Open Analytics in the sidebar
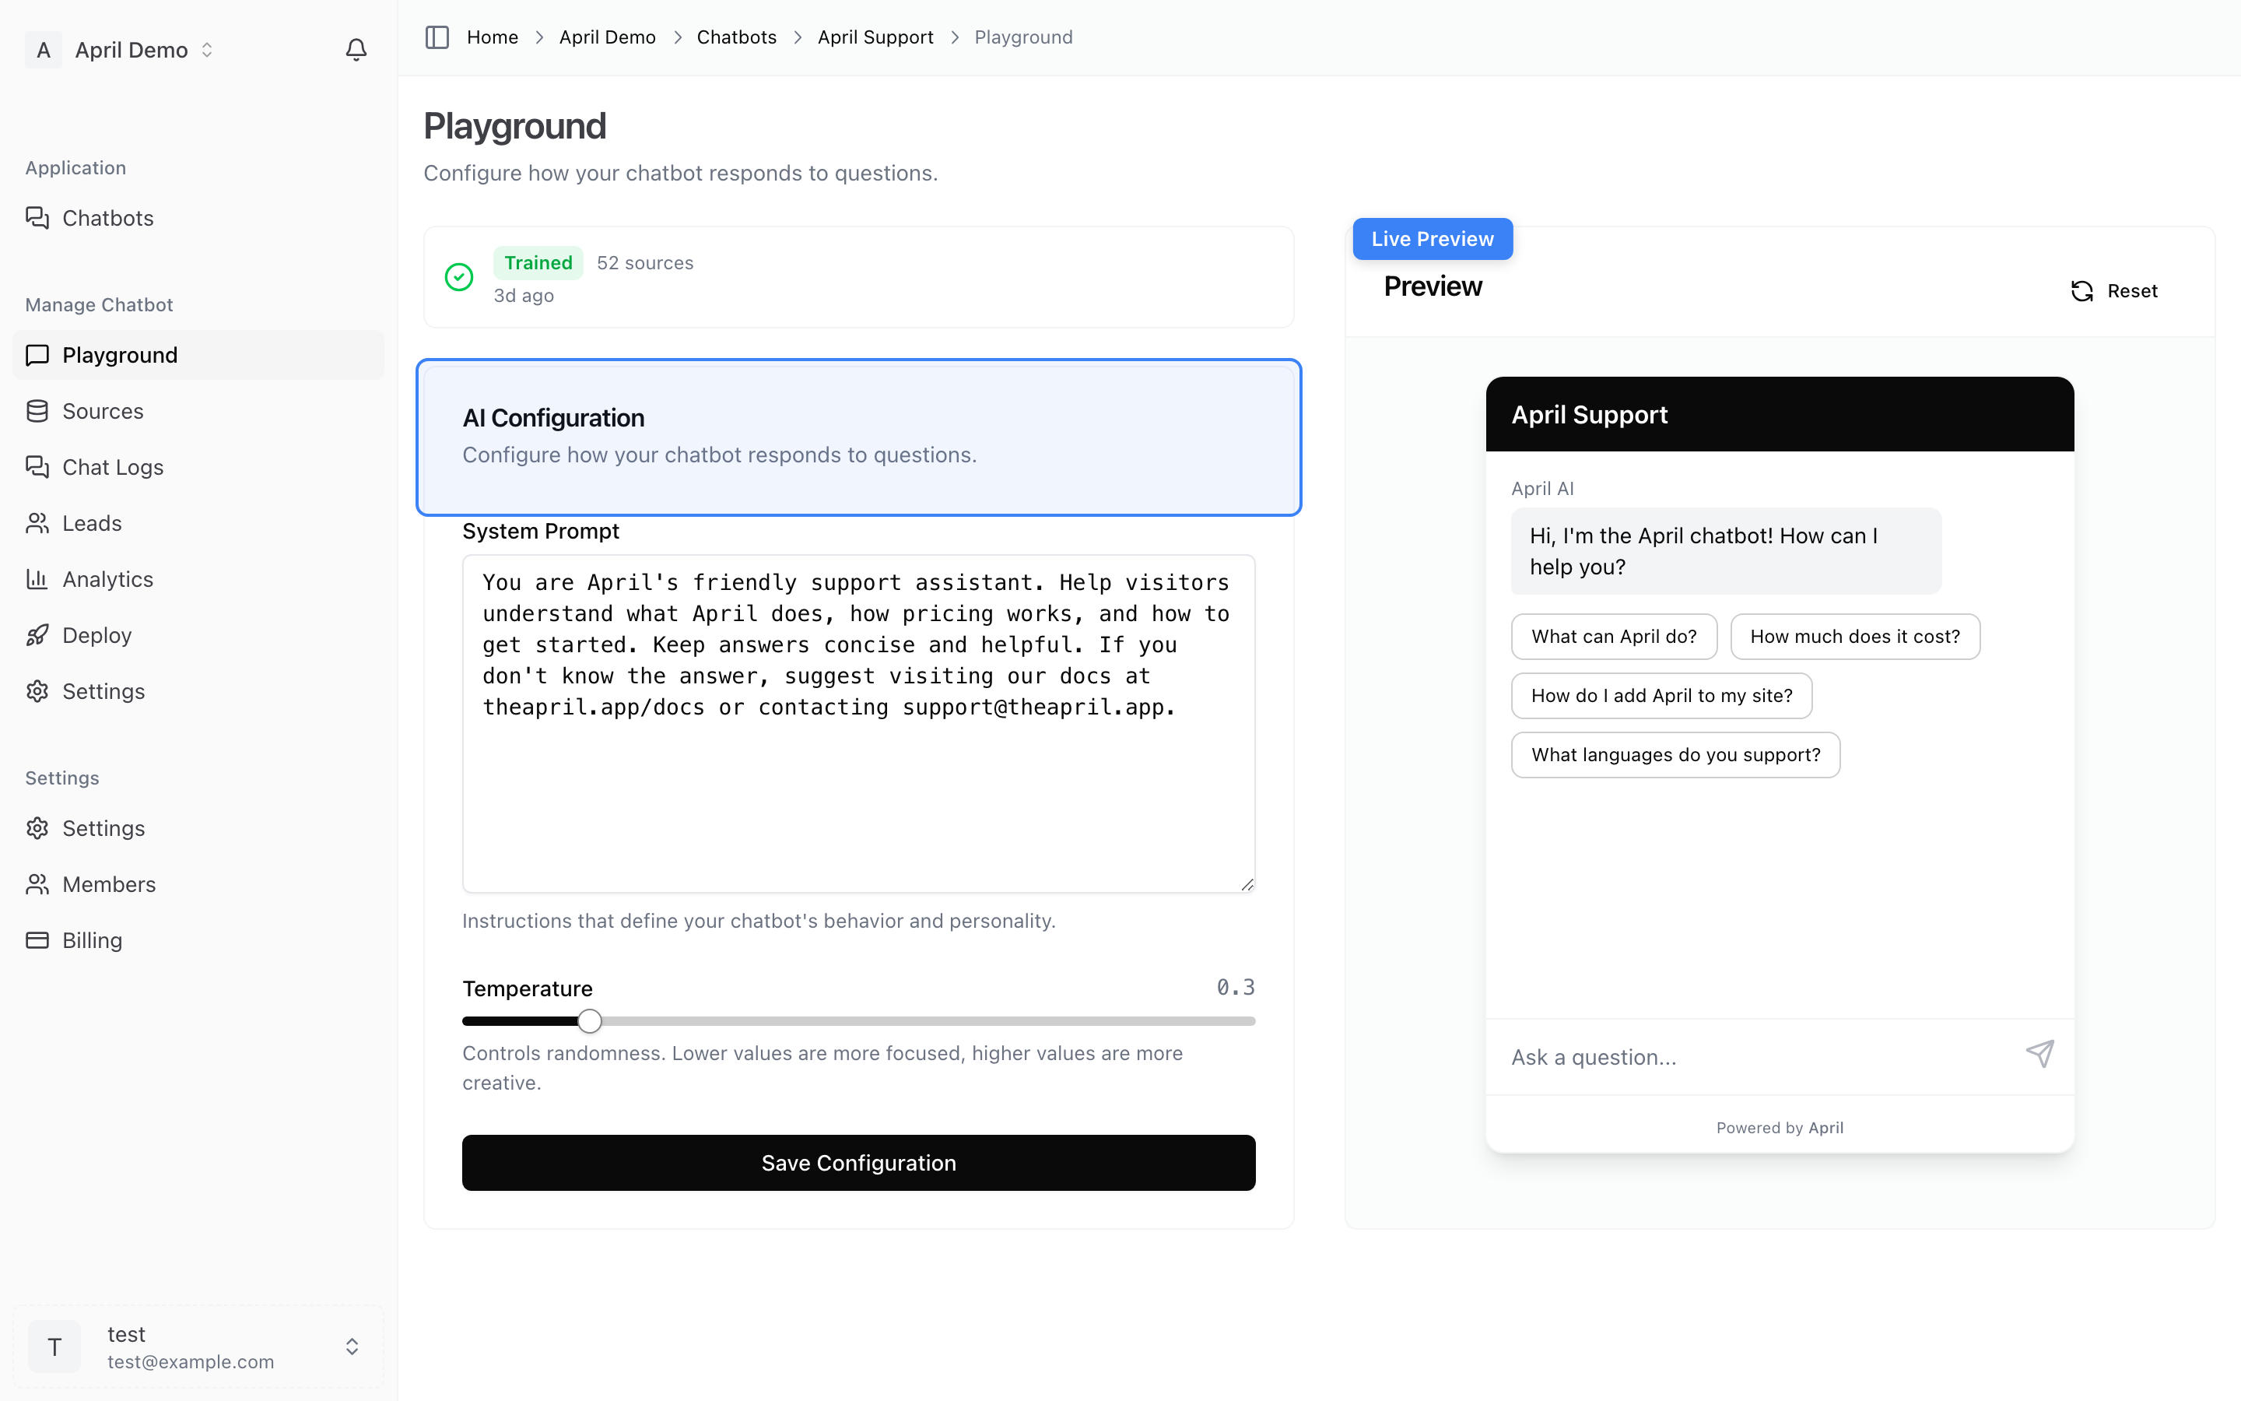The image size is (2241, 1401). [x=198, y=579]
